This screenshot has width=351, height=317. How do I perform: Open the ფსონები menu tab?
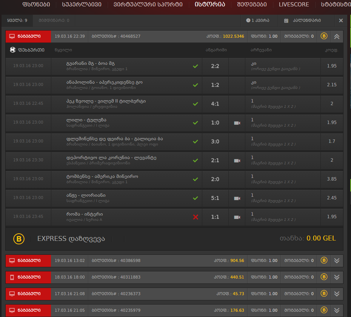[36, 5]
